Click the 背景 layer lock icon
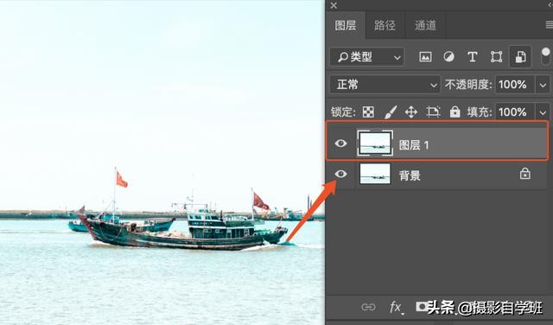 524,174
